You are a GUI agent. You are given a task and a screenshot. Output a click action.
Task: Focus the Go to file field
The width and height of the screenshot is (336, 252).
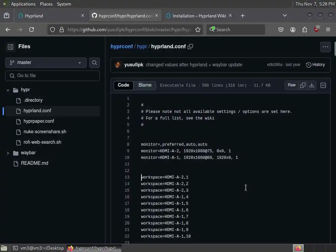(x=52, y=76)
